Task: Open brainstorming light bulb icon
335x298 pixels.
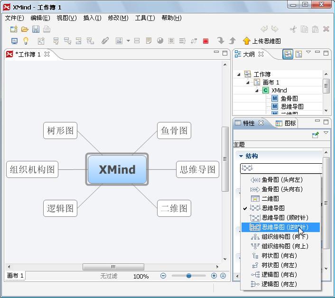Action: tap(26, 41)
